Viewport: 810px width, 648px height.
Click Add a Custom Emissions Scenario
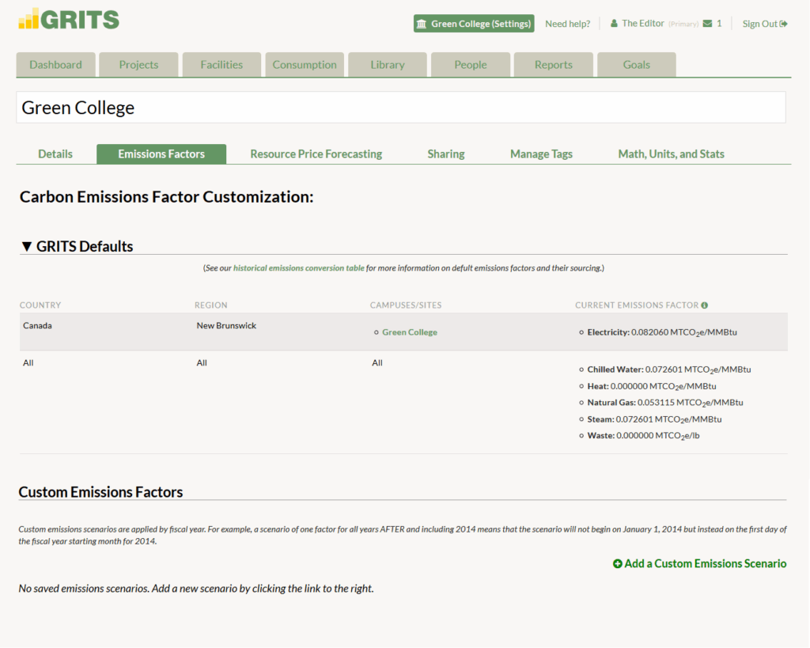[705, 564]
